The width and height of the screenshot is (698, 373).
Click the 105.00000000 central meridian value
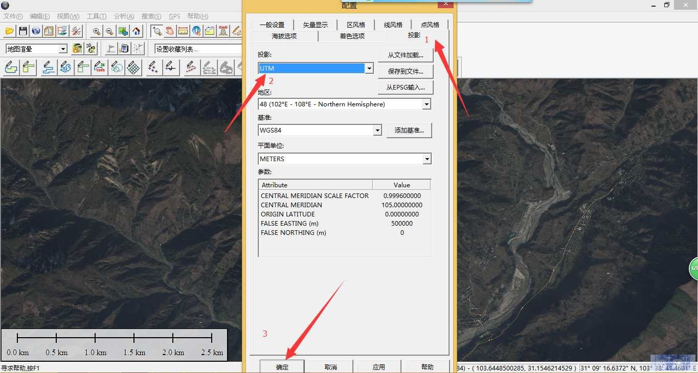pos(402,205)
